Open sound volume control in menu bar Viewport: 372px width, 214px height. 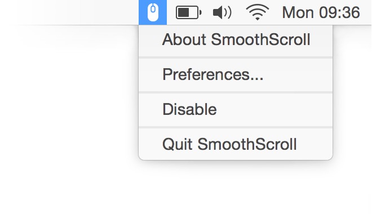click(x=222, y=12)
